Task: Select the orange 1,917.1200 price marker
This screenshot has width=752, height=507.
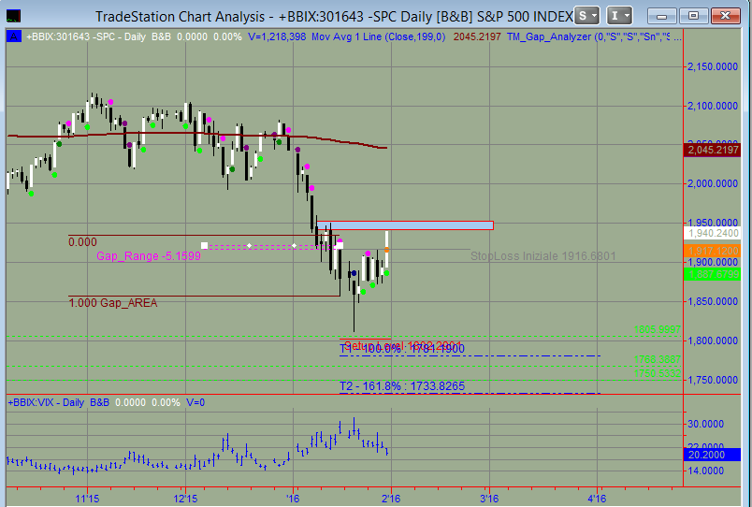Action: tap(712, 251)
